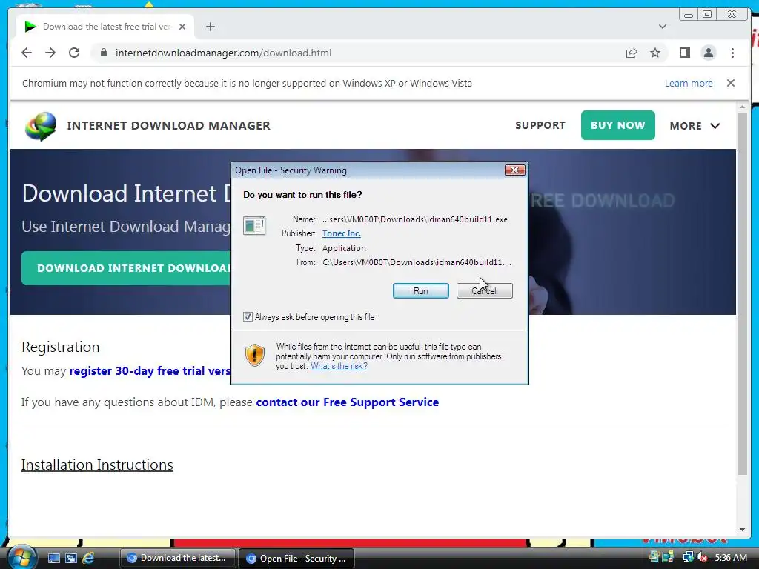Switch to Download the latest taskbar button
This screenshot has height=569, width=759.
click(x=177, y=558)
